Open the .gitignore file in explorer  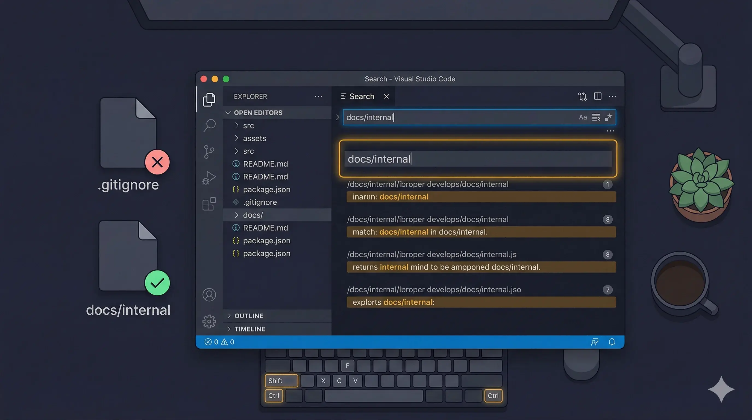point(260,202)
